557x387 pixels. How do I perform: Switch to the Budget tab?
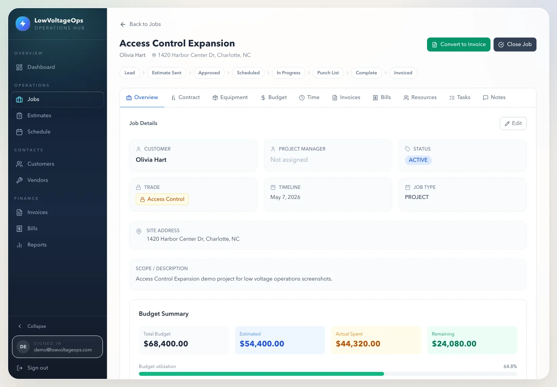pyautogui.click(x=274, y=98)
